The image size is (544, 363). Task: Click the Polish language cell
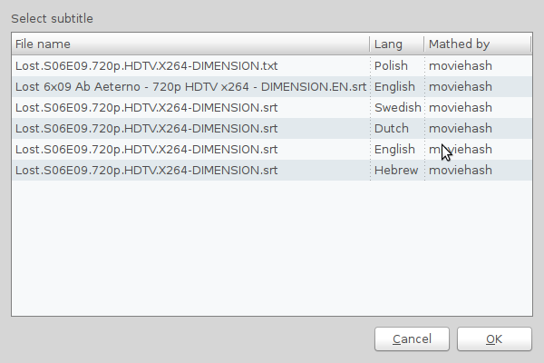tap(391, 65)
